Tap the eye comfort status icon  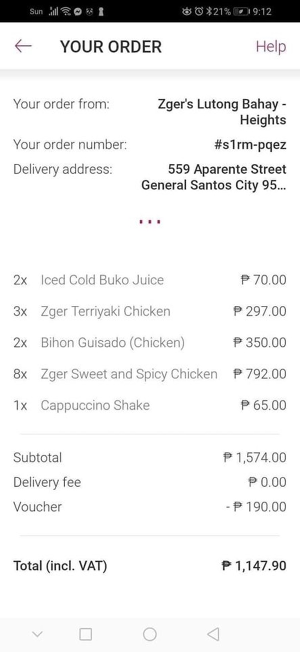pyautogui.click(x=186, y=12)
